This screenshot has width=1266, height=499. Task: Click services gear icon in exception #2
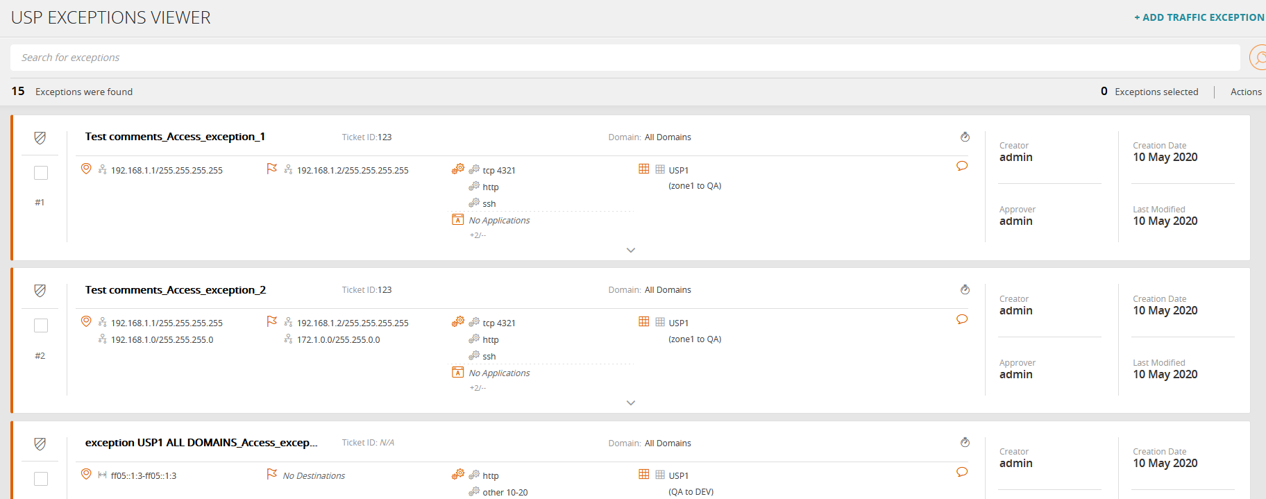point(458,321)
